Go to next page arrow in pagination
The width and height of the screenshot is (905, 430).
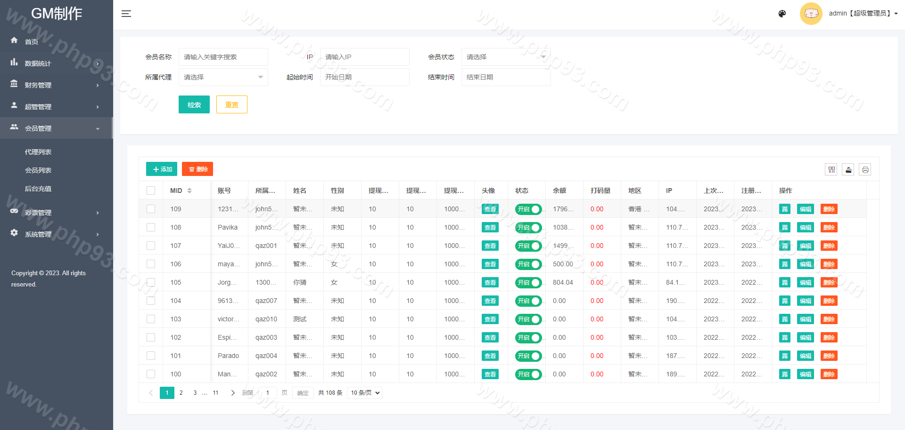pyautogui.click(x=232, y=393)
